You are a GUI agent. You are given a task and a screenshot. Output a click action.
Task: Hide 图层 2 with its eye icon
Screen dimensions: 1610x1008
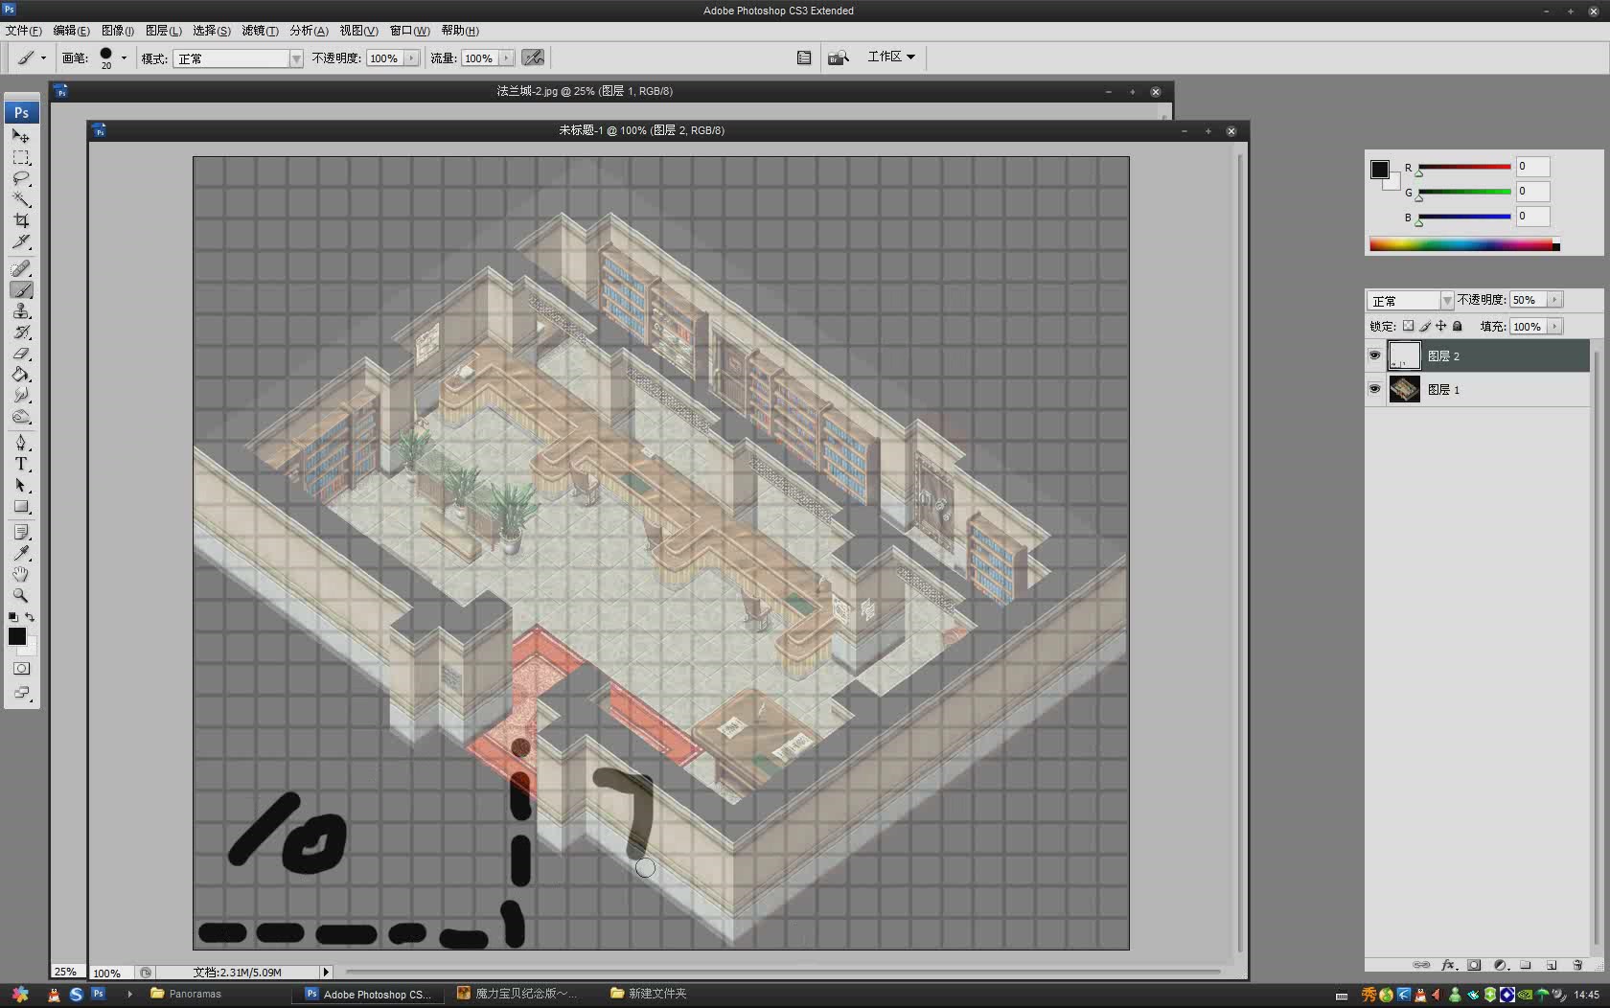coord(1374,355)
